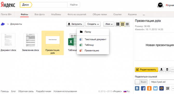Click the Найти search button

74,5
